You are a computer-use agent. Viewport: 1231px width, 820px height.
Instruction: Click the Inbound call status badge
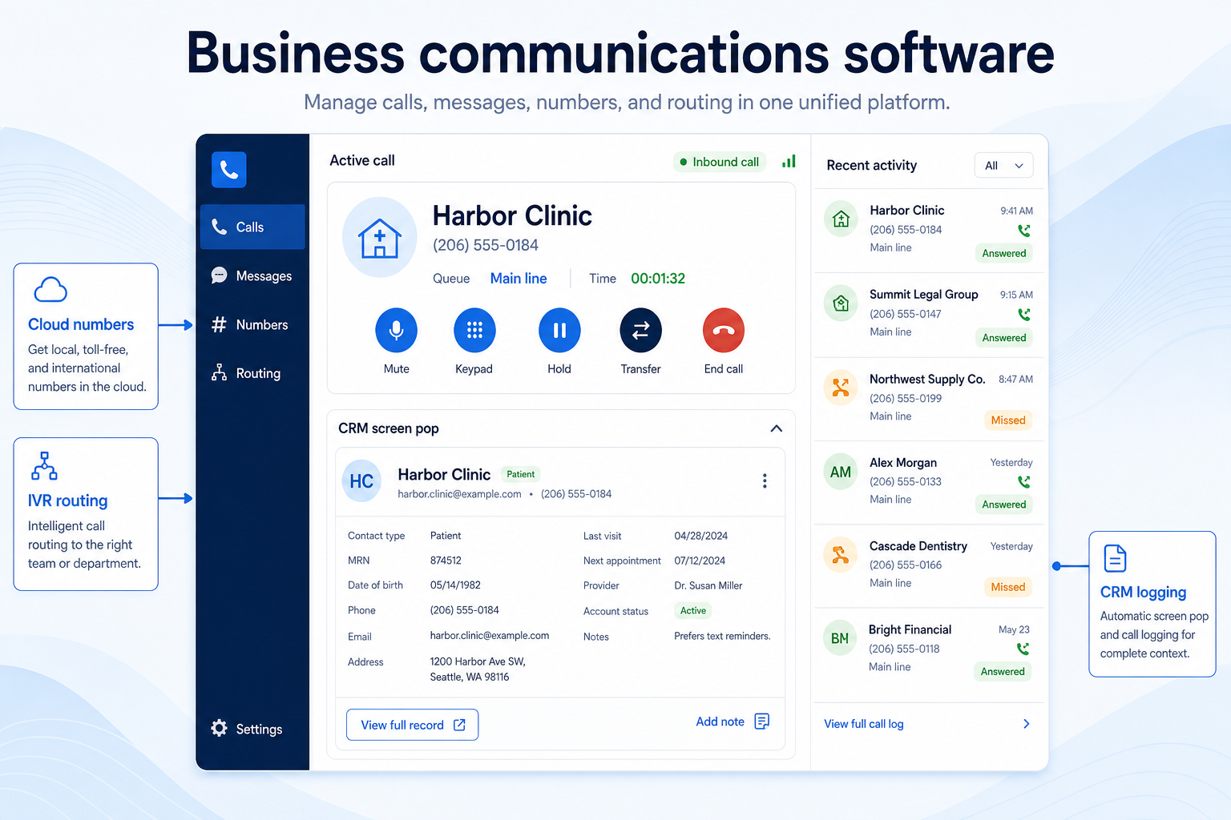pyautogui.click(x=720, y=162)
